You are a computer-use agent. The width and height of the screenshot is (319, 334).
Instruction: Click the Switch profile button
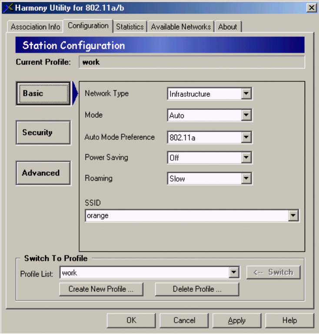point(273,272)
